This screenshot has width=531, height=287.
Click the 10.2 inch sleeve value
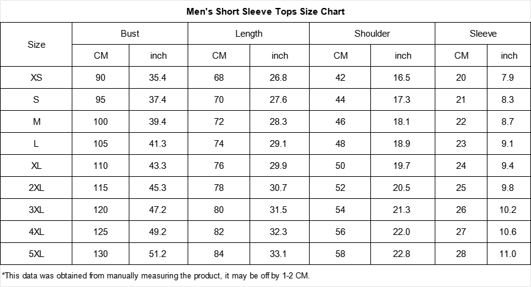(x=508, y=210)
